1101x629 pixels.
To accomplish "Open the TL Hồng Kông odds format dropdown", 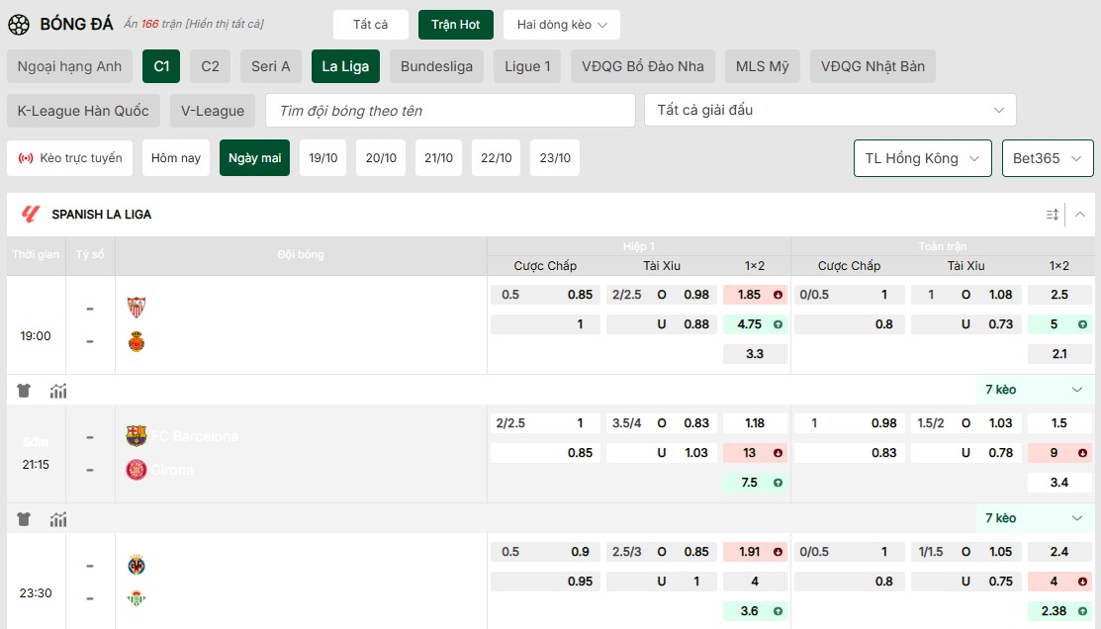I will click(922, 158).
